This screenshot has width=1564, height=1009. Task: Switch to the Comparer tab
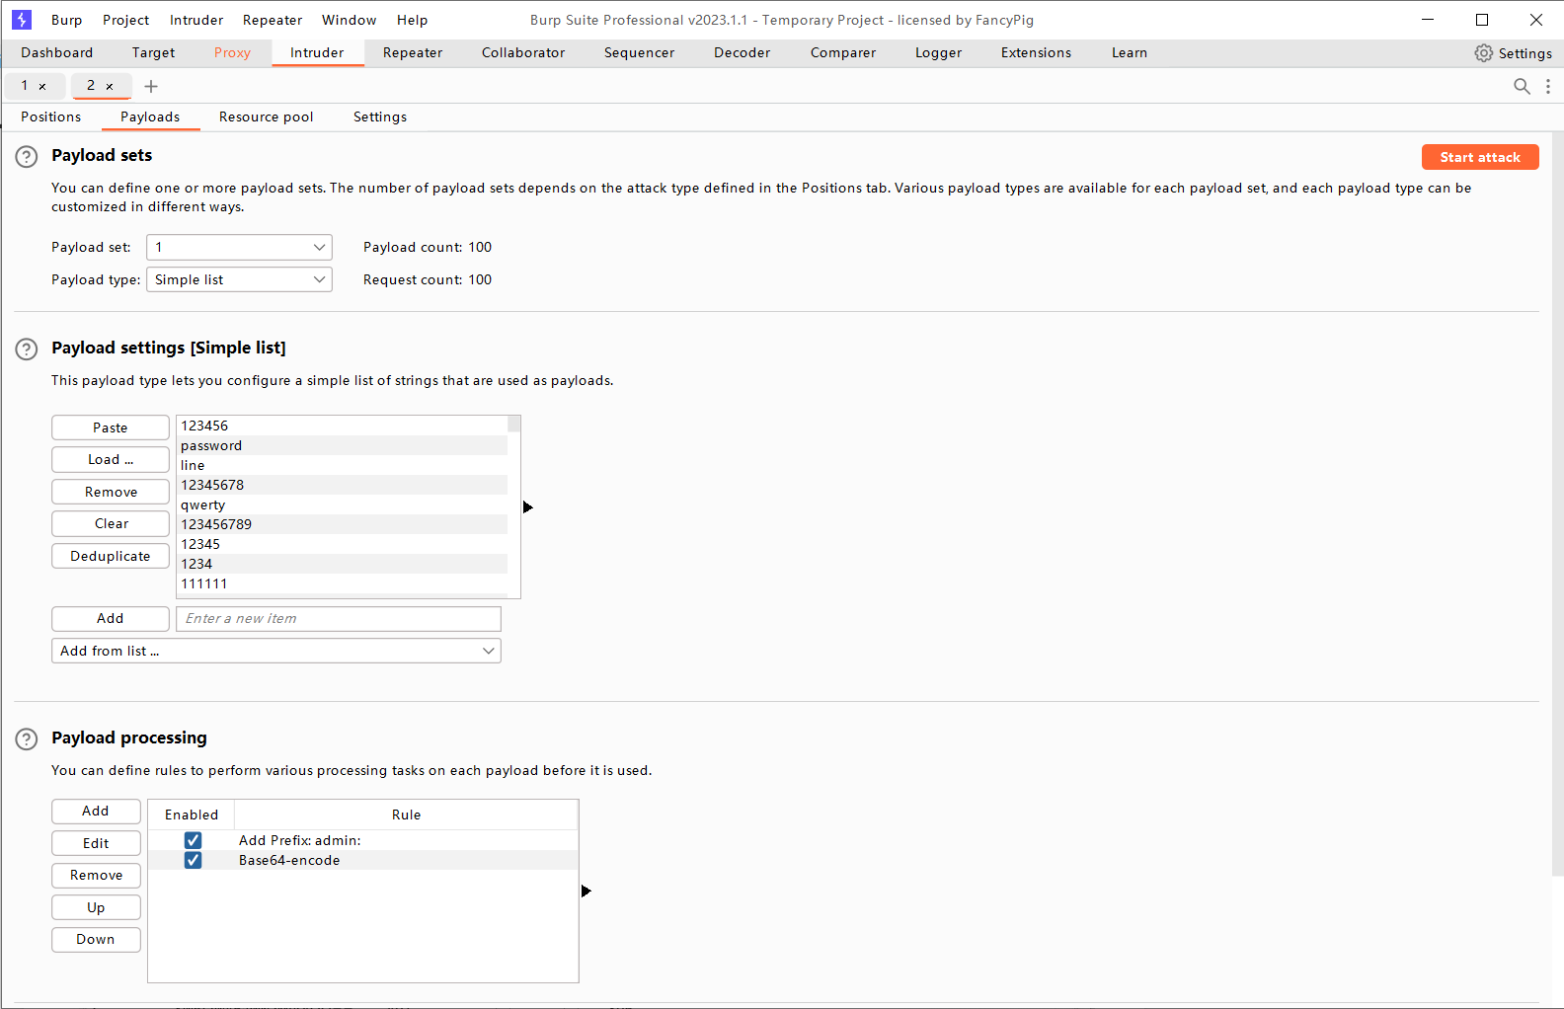[x=843, y=53]
